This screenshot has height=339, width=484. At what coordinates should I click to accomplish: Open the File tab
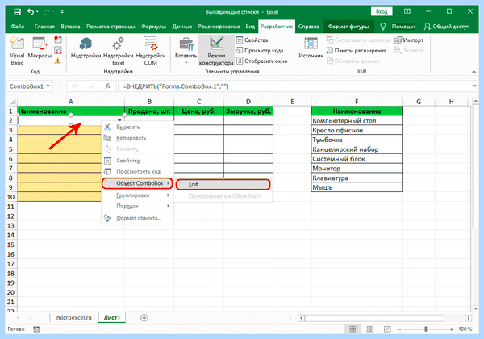(18, 27)
